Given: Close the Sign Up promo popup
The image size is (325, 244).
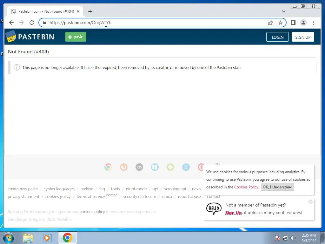Looking at the screenshot, I should pos(310,202).
